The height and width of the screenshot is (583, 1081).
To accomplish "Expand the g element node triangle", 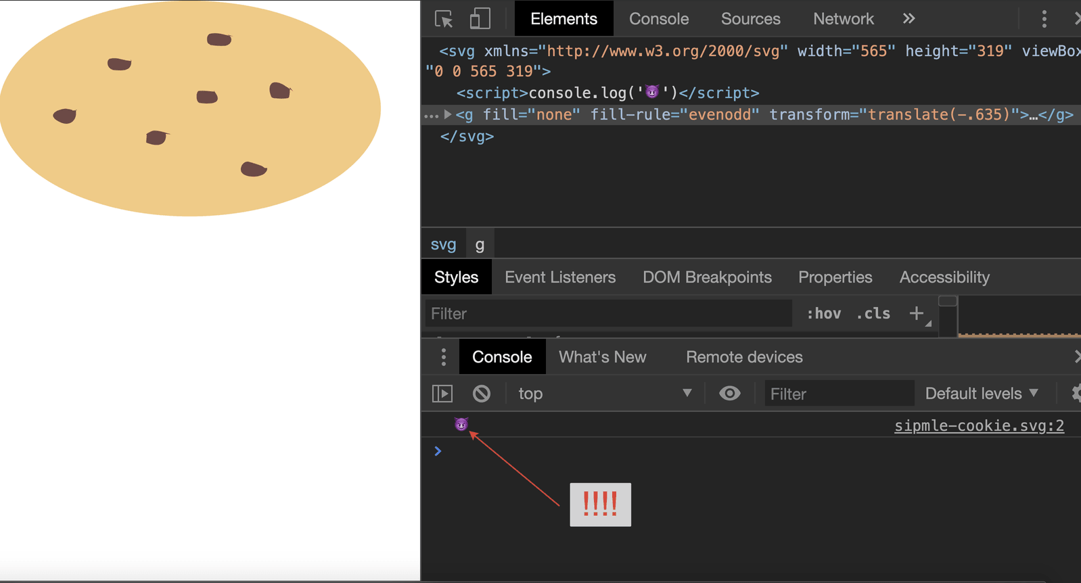I will (447, 115).
